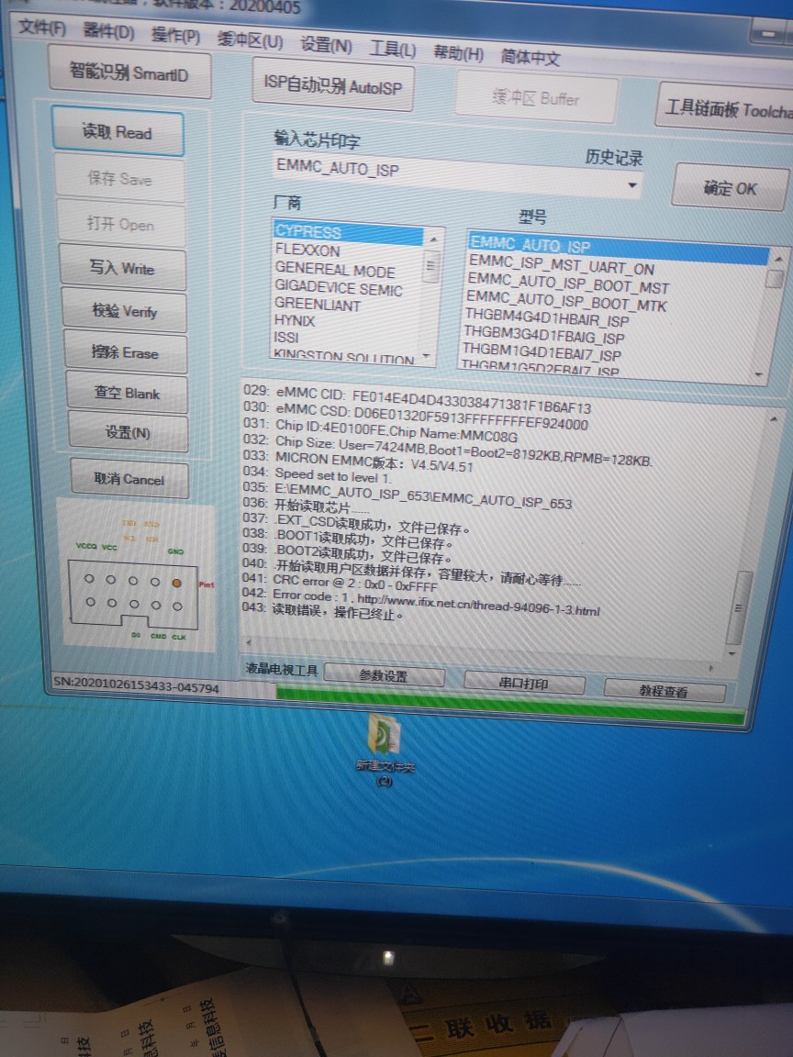This screenshot has width=793, height=1057.
Task: Confirm with the 确定 OK button
Action: (x=730, y=189)
